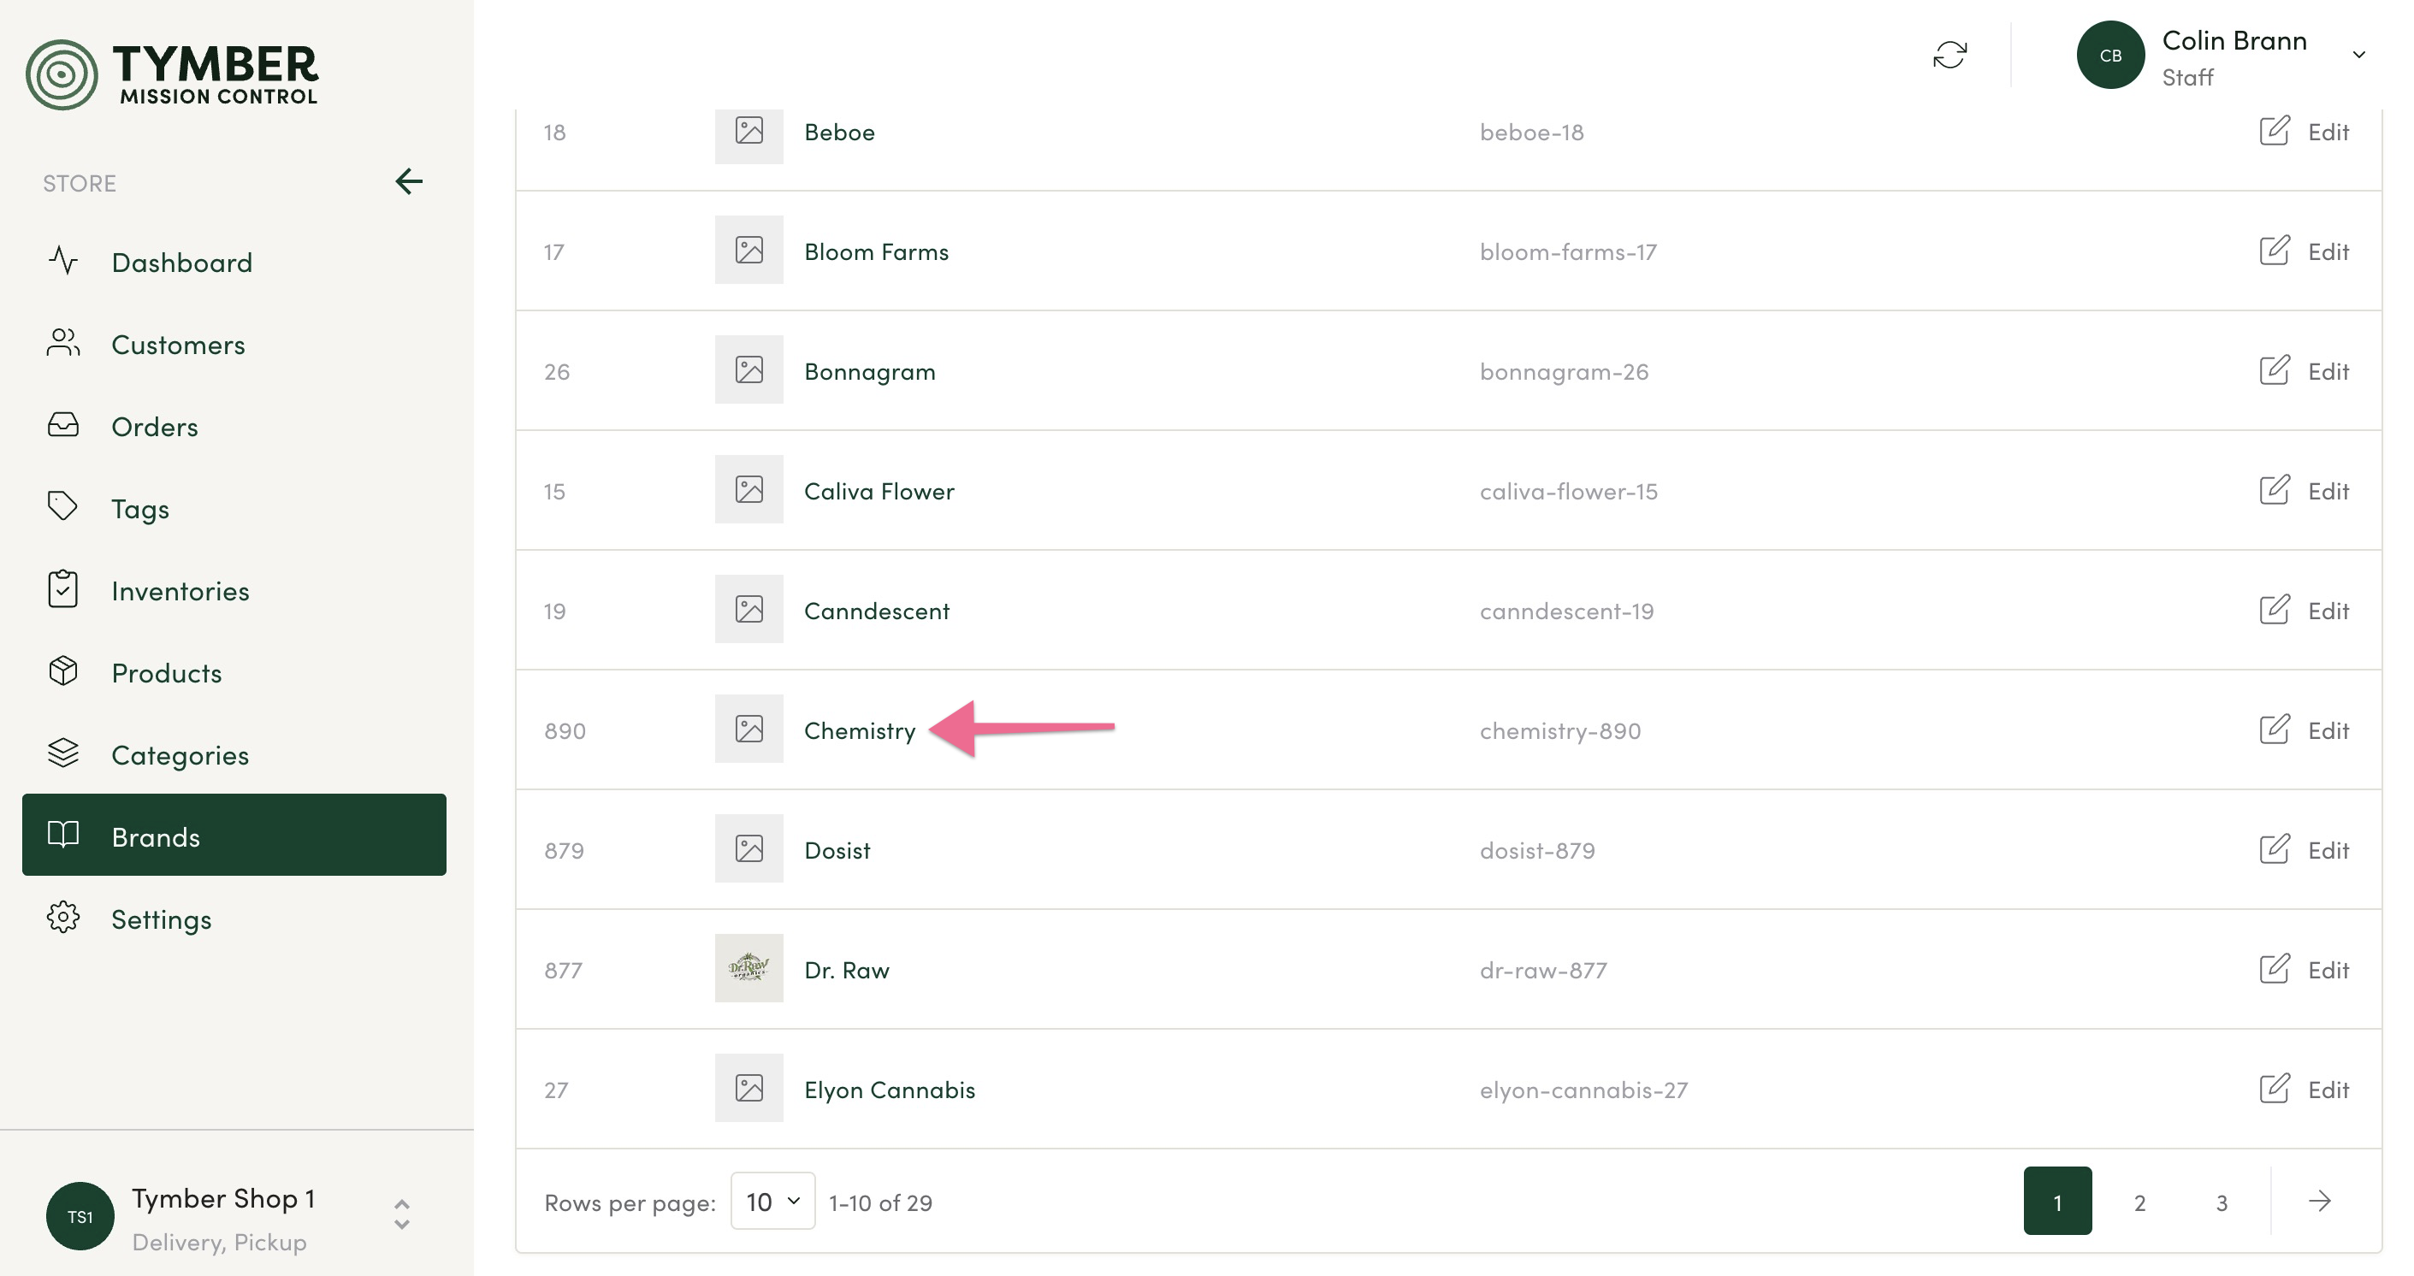Click the TS1 store avatar
The width and height of the screenshot is (2414, 1276).
coord(80,1216)
